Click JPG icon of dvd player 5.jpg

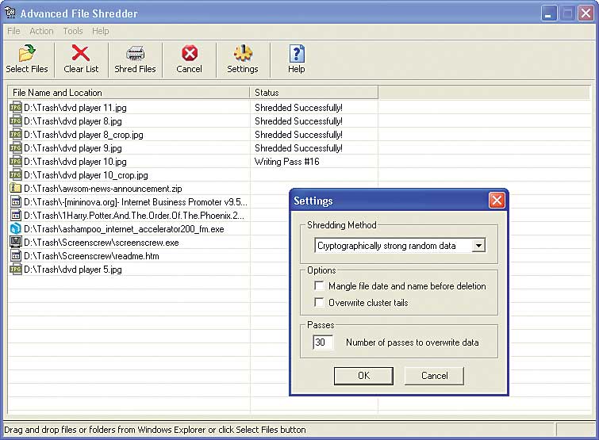(x=15, y=269)
